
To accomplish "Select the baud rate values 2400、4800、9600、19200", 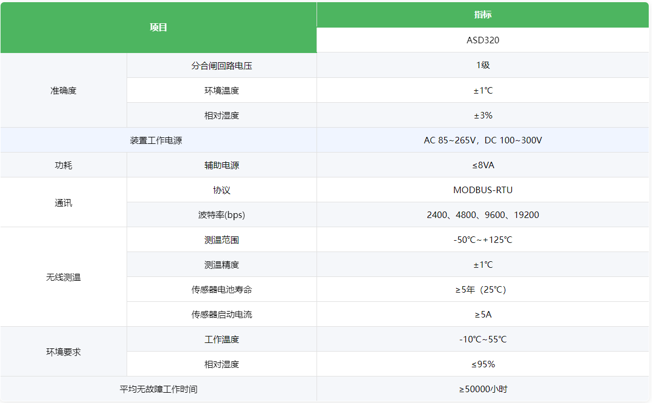I will point(483,215).
